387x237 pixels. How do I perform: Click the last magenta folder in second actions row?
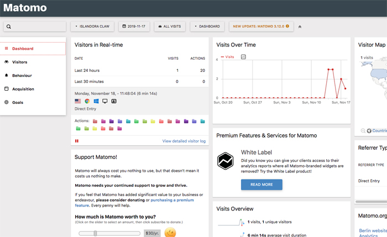tap(119, 129)
